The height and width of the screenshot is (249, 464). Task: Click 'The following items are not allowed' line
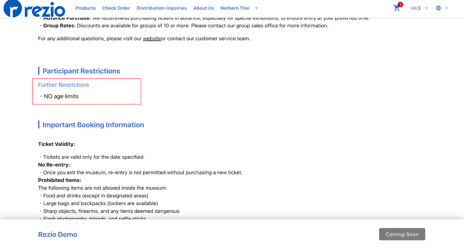point(103,188)
